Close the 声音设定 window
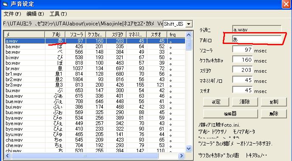The width and height of the screenshot is (292, 161). 286,4
